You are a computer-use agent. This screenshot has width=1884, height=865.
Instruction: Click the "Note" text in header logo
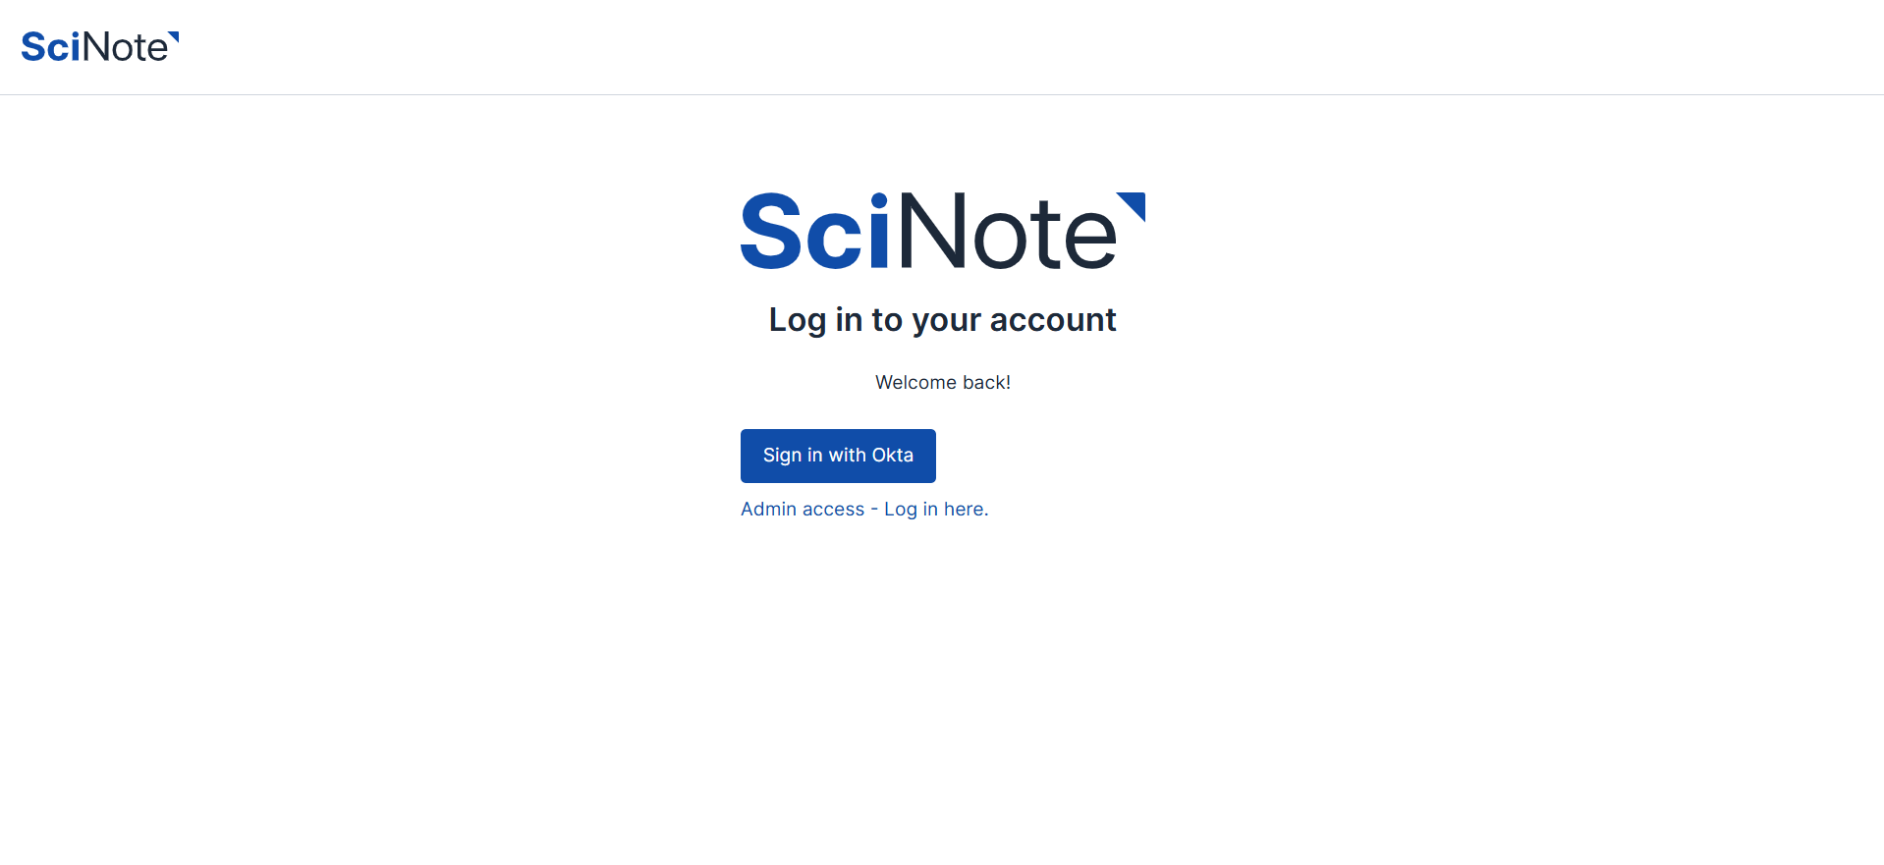pyautogui.click(x=125, y=47)
